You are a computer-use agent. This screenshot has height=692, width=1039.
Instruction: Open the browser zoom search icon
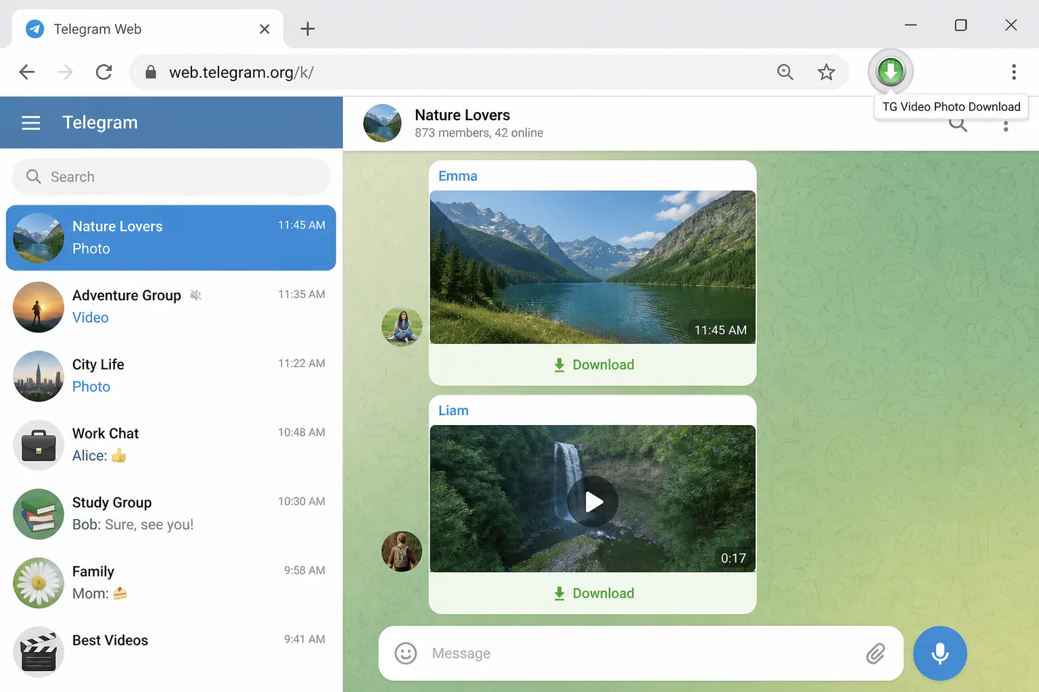785,72
